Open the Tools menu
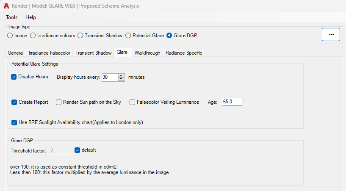 (12, 17)
